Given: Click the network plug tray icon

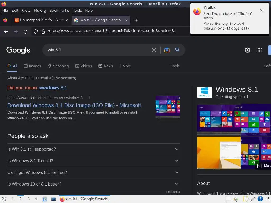Looking at the screenshot, I should (x=253, y=199).
